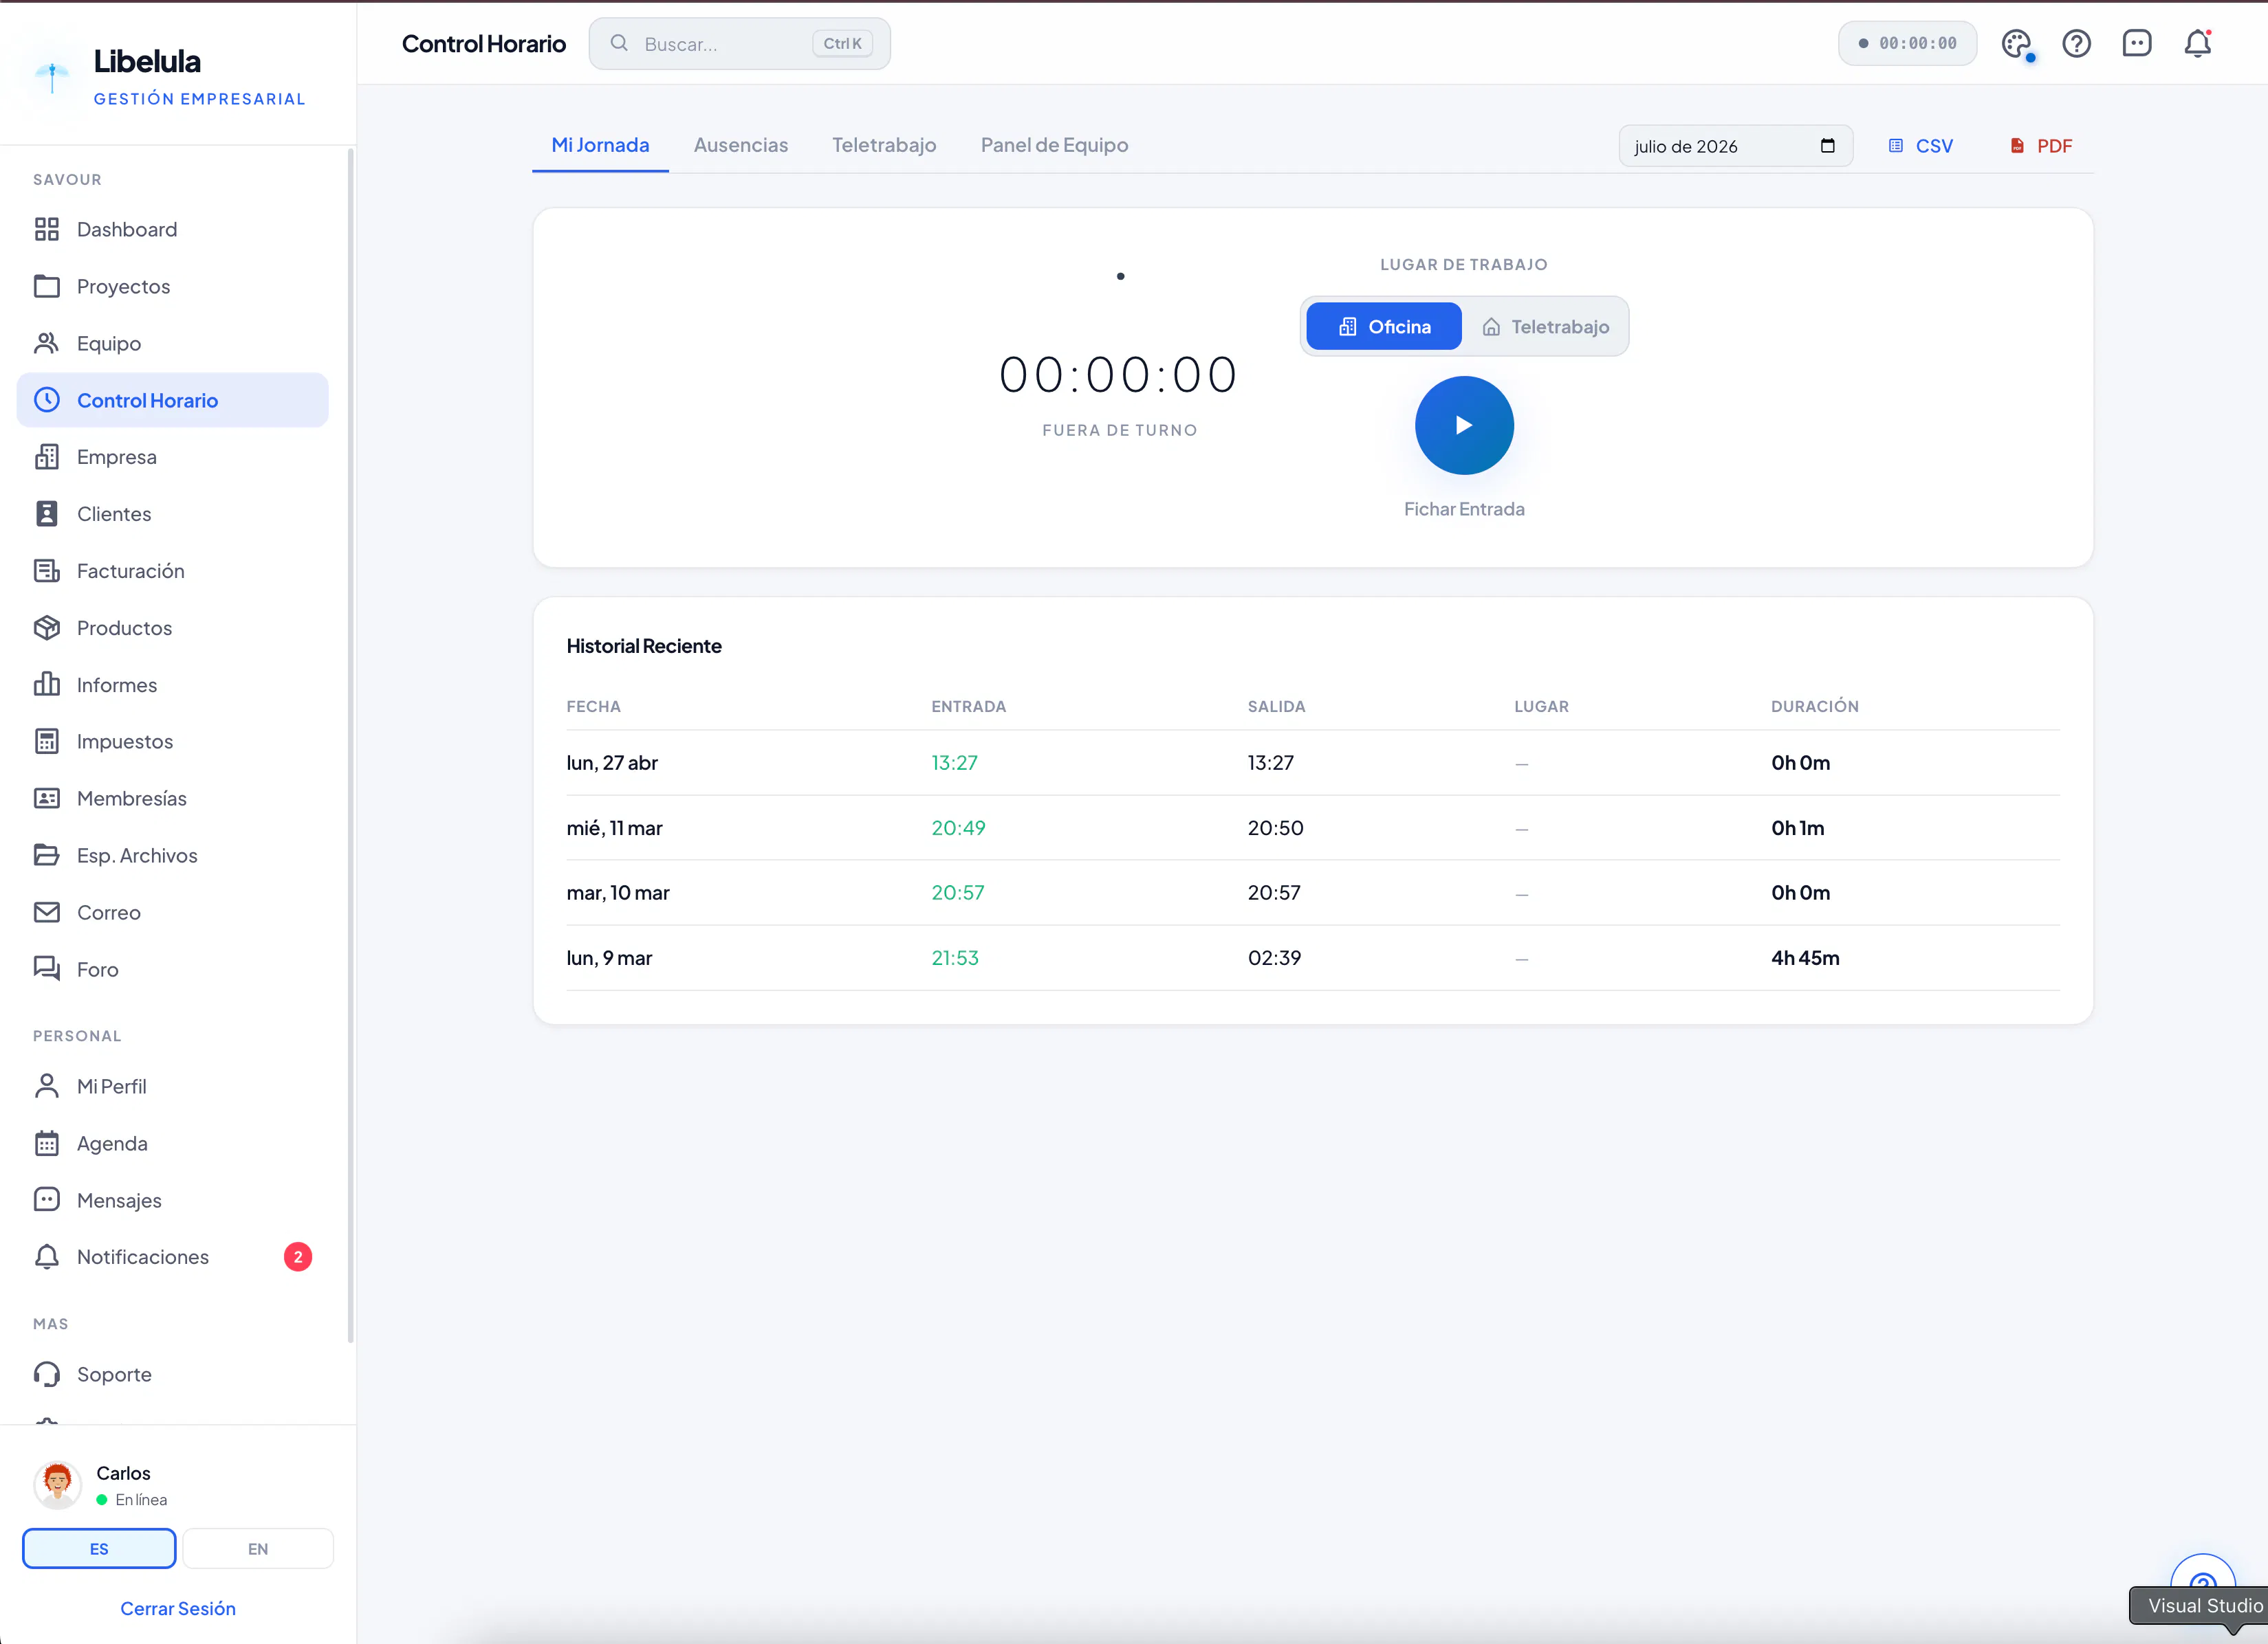Click the Impuestos calculator icon

47,740
